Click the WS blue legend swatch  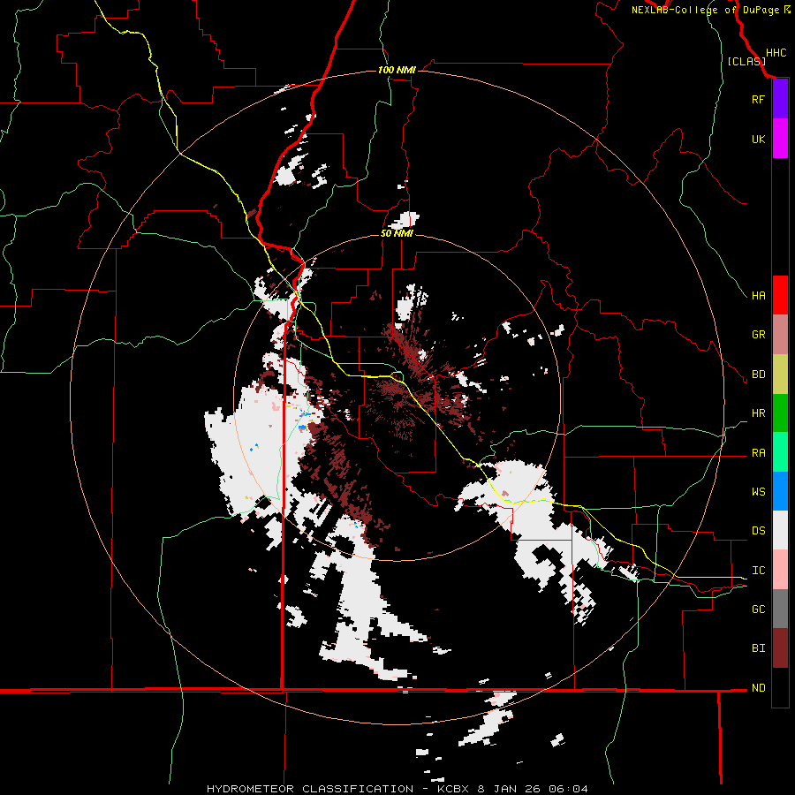click(x=780, y=491)
